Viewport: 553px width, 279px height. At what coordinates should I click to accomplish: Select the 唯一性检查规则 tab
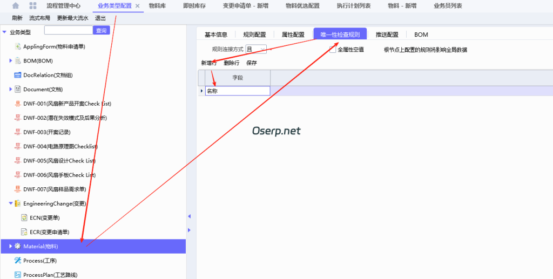340,35
